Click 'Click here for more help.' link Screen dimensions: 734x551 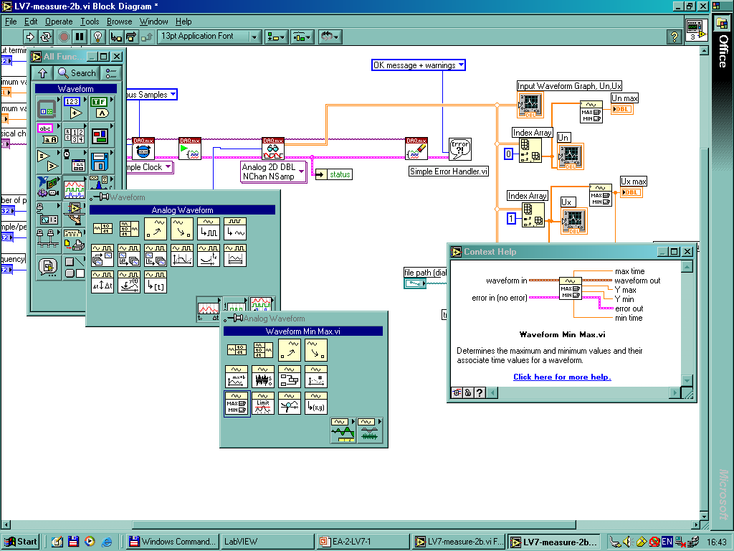pyautogui.click(x=562, y=377)
